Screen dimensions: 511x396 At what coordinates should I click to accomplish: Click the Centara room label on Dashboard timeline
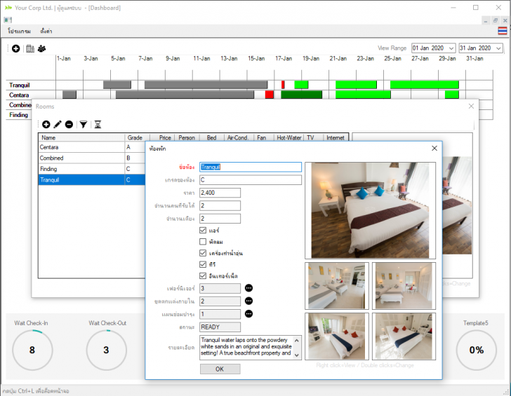19,95
